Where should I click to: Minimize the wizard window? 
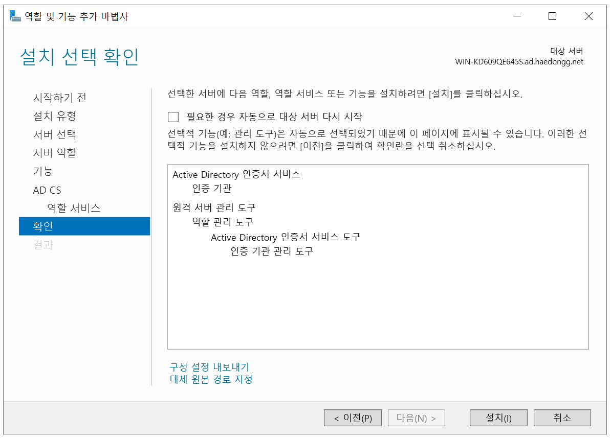click(x=517, y=16)
